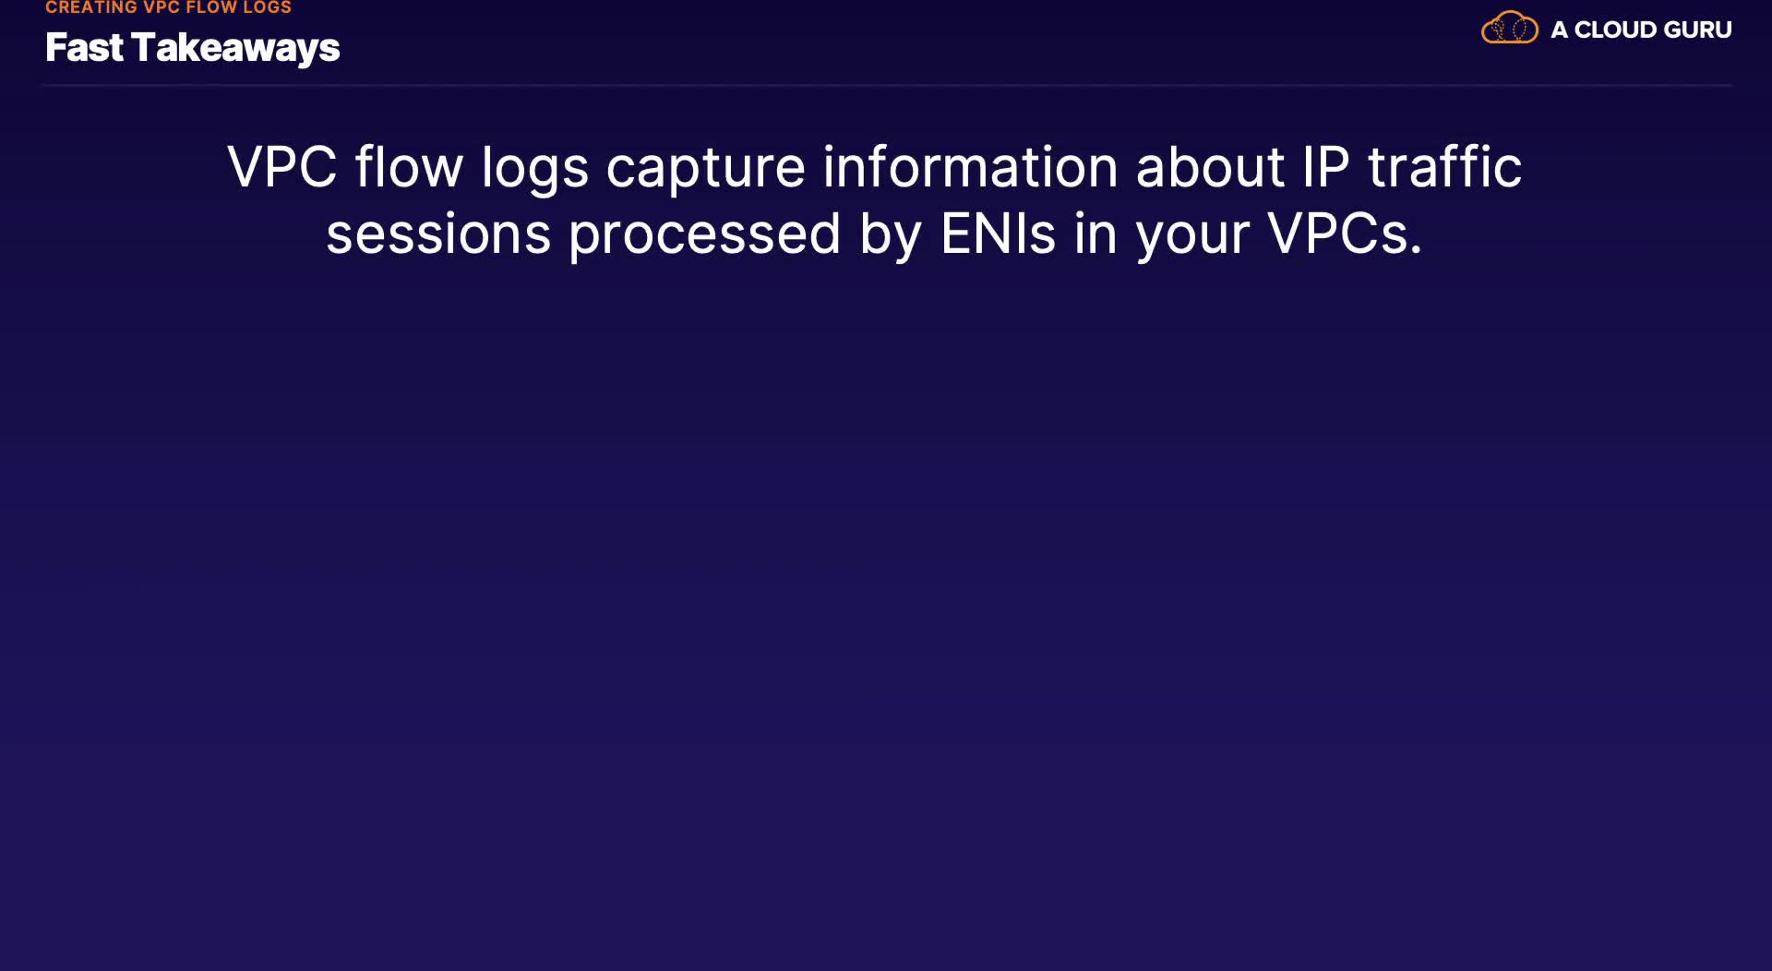The width and height of the screenshot is (1772, 971).
Task: Select the word "about" in the main text
Action: click(x=1209, y=168)
